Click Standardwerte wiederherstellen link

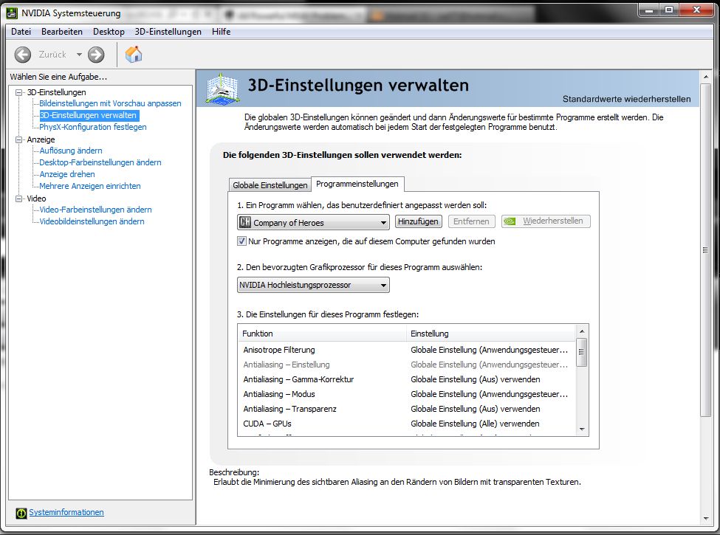pyautogui.click(x=626, y=99)
